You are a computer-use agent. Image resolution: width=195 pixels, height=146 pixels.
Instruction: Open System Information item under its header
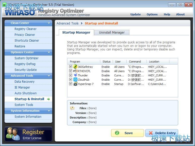pos(28,117)
